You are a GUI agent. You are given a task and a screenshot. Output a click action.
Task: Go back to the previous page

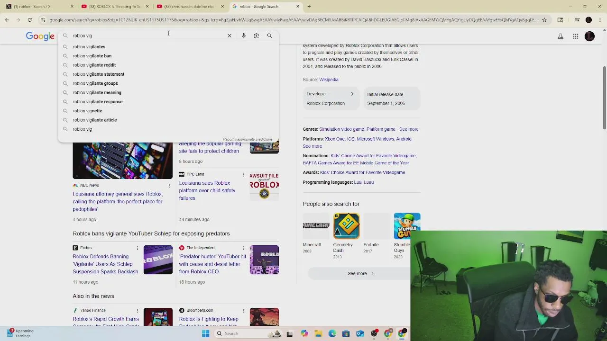(7, 20)
